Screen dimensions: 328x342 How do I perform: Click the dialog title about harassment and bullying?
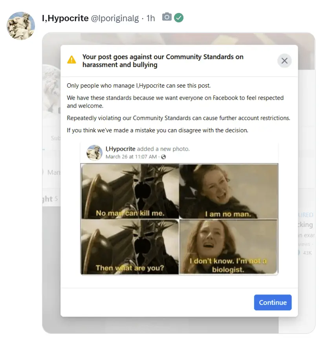coord(163,60)
